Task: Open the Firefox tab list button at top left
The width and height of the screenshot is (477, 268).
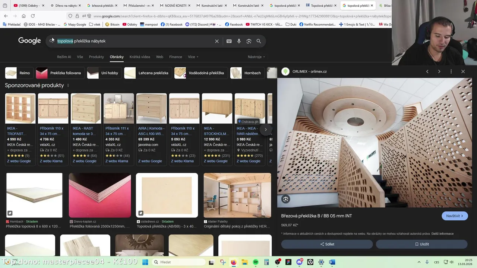Action: click(x=5, y=6)
